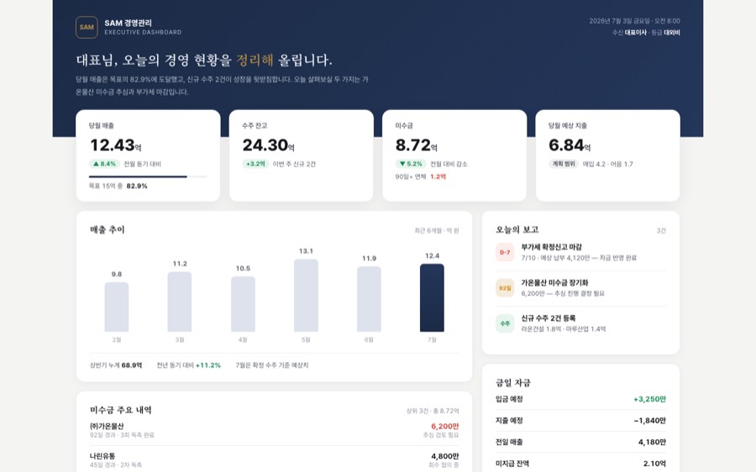This screenshot has width=756, height=472.
Task: Click the ▲ 8.4% growth badge
Action: coord(104,164)
